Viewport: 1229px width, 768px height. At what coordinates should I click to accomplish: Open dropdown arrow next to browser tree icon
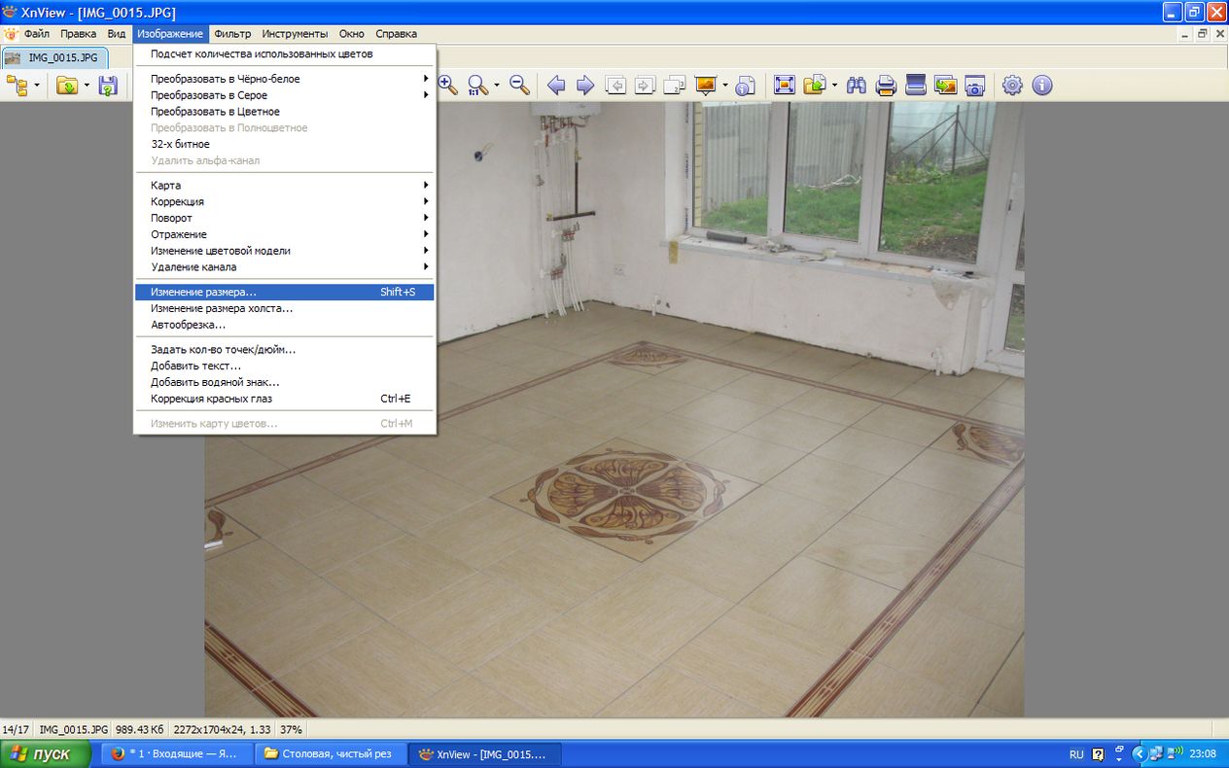tap(37, 86)
